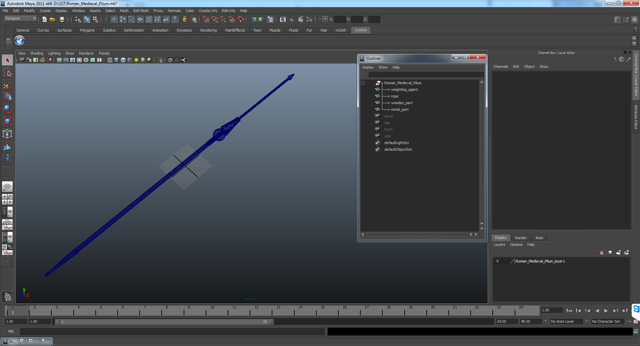The width and height of the screenshot is (640, 346).
Task: Activate the Lasso select tool
Action: [7, 73]
